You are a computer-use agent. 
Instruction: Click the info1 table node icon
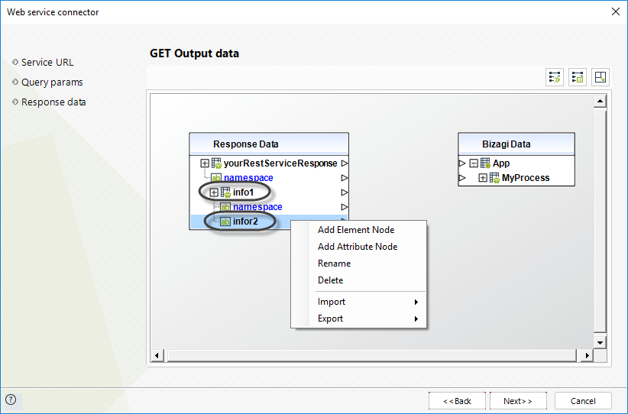(x=226, y=192)
